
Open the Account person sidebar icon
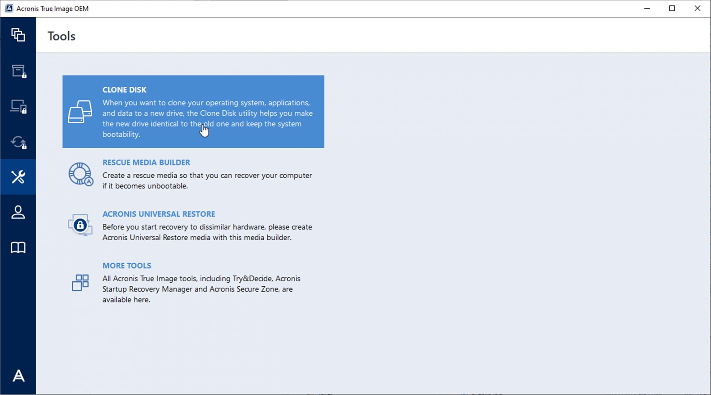18,212
